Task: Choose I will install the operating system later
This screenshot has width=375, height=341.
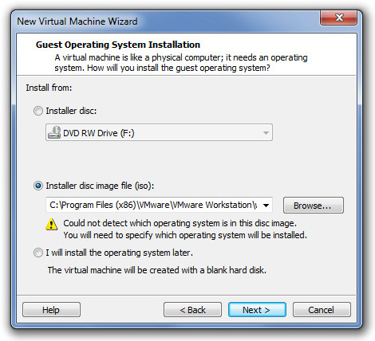Action: point(38,253)
